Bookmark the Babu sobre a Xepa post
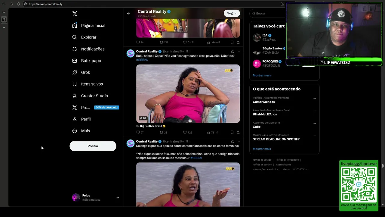 [232, 132]
